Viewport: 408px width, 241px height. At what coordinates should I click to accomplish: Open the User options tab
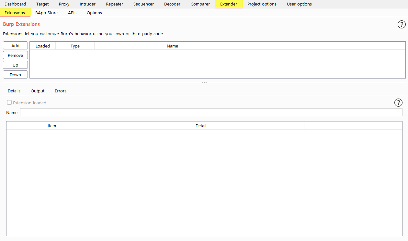(x=299, y=4)
